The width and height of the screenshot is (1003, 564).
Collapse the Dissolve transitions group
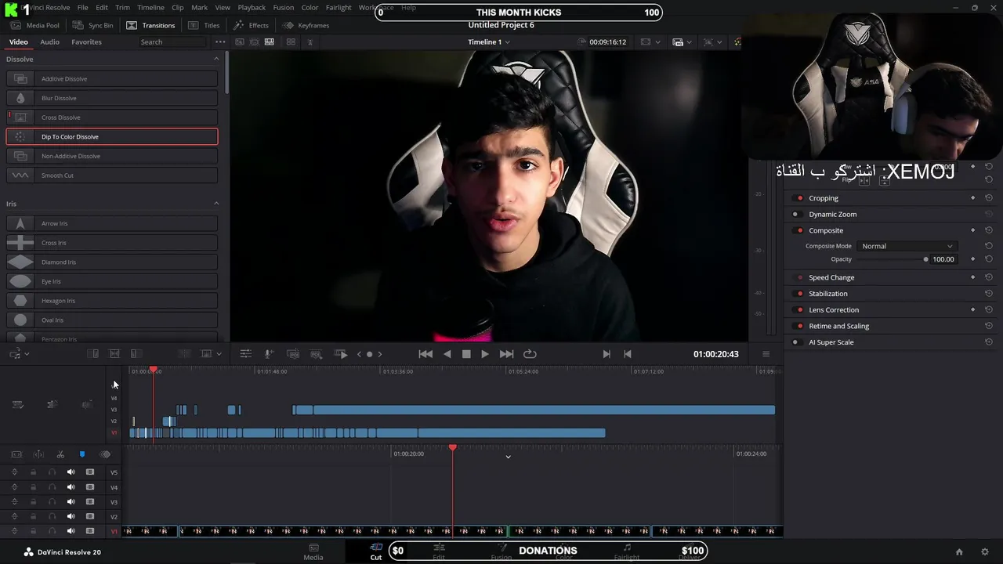216,59
